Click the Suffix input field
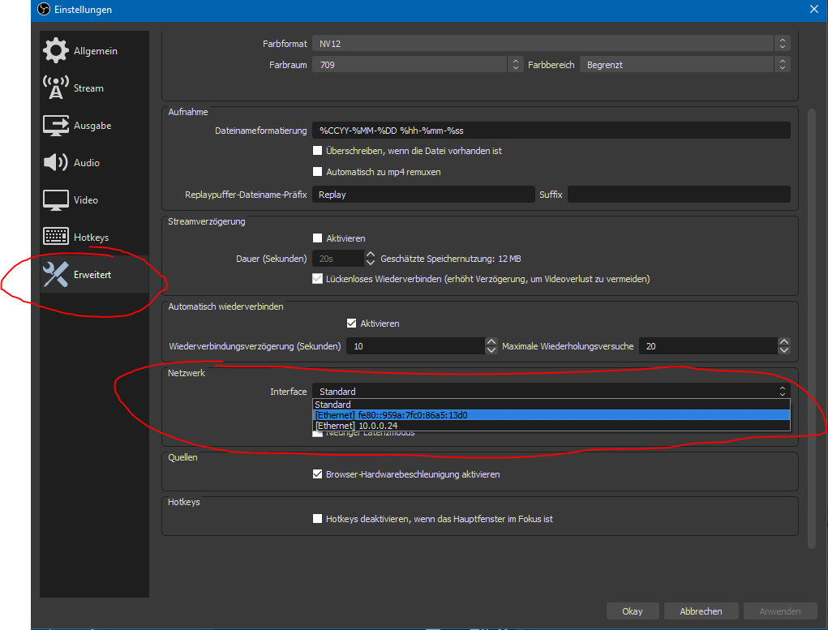 click(679, 195)
